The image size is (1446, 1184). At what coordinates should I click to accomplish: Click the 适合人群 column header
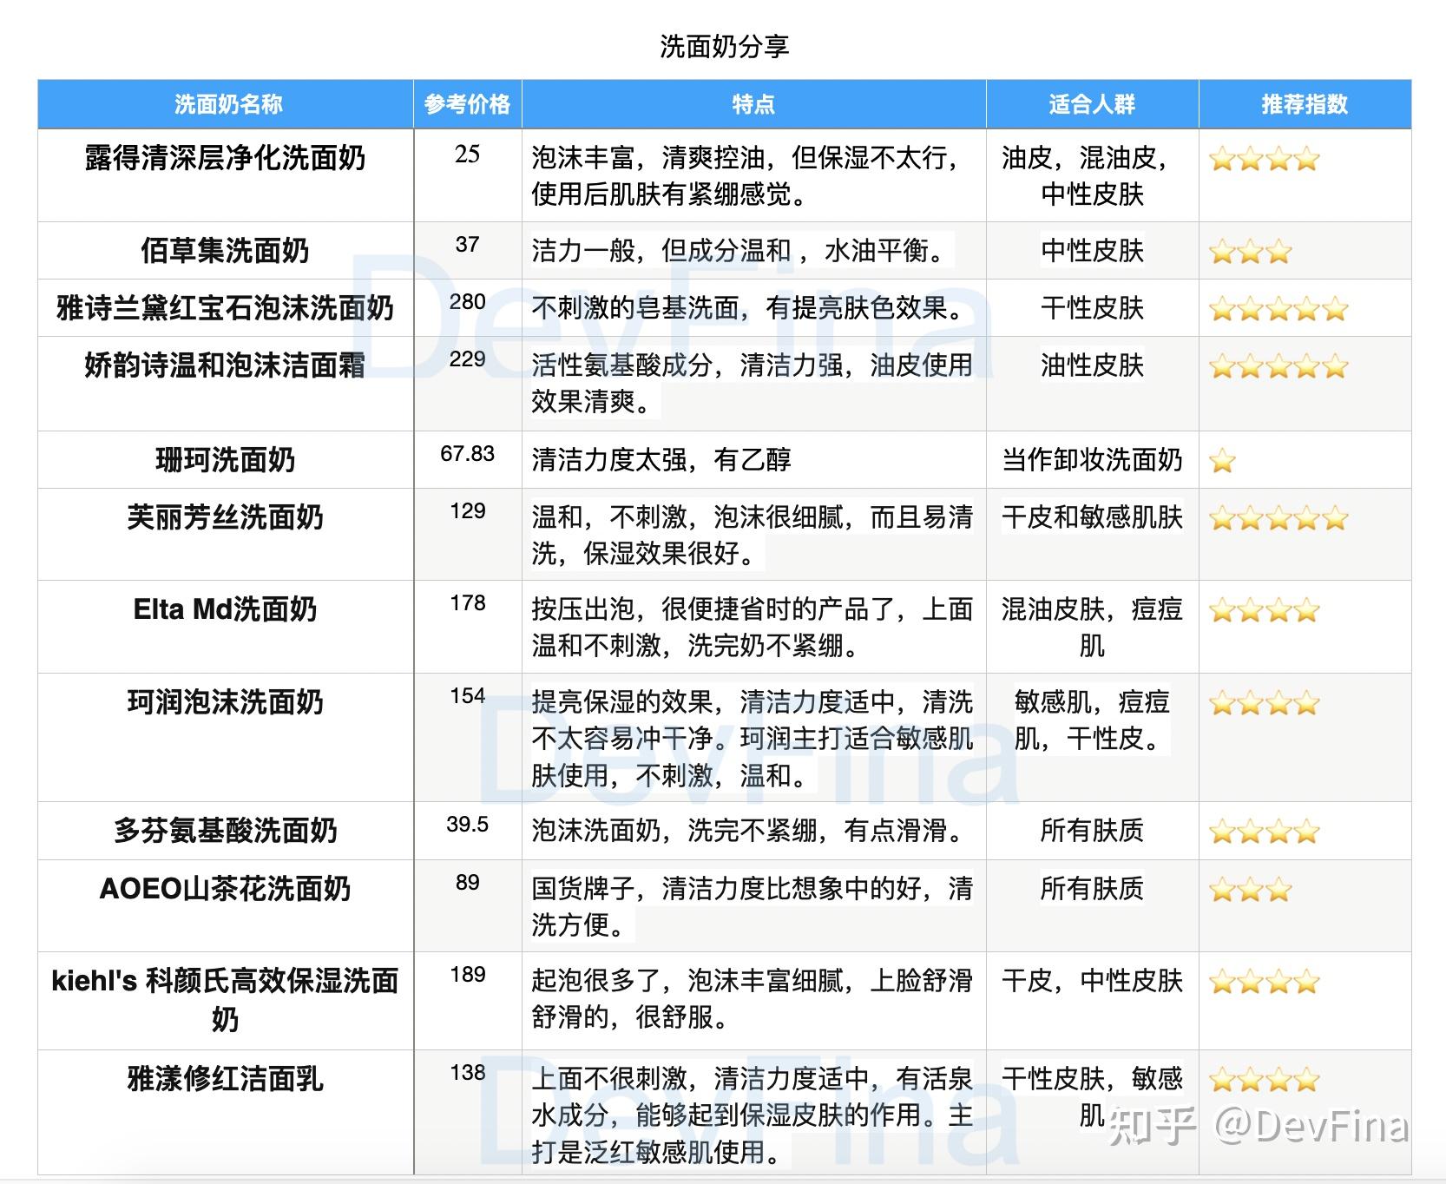(1092, 104)
